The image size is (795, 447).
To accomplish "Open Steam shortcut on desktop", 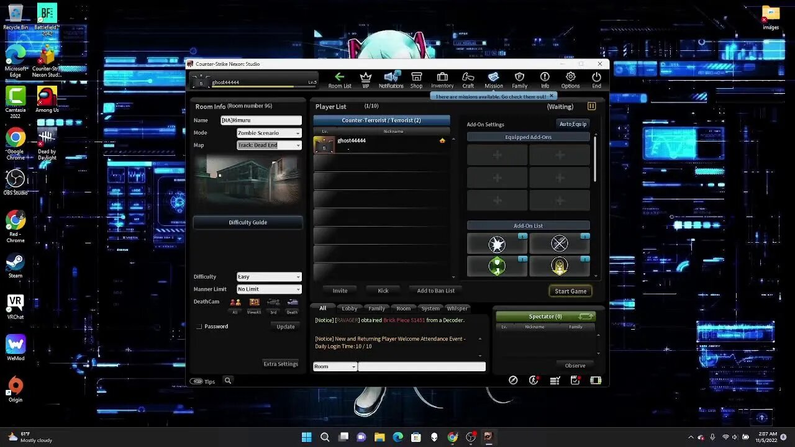I will pyautogui.click(x=15, y=266).
